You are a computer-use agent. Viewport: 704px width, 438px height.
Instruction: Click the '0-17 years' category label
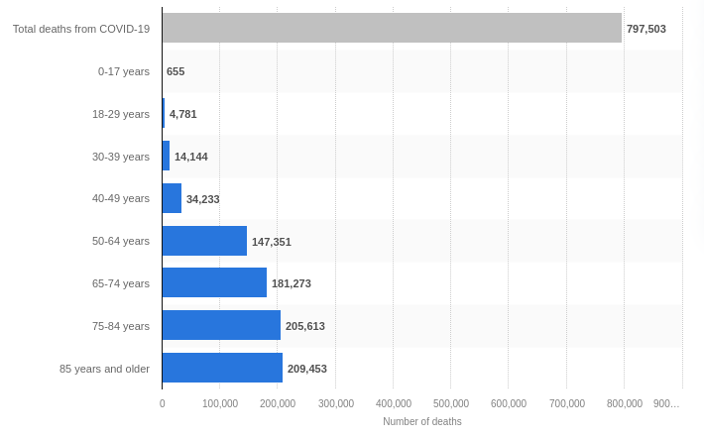pyautogui.click(x=124, y=71)
